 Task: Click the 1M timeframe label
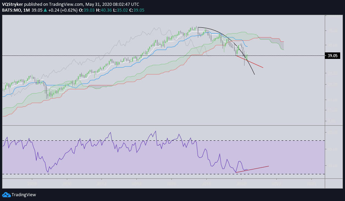(26, 10)
